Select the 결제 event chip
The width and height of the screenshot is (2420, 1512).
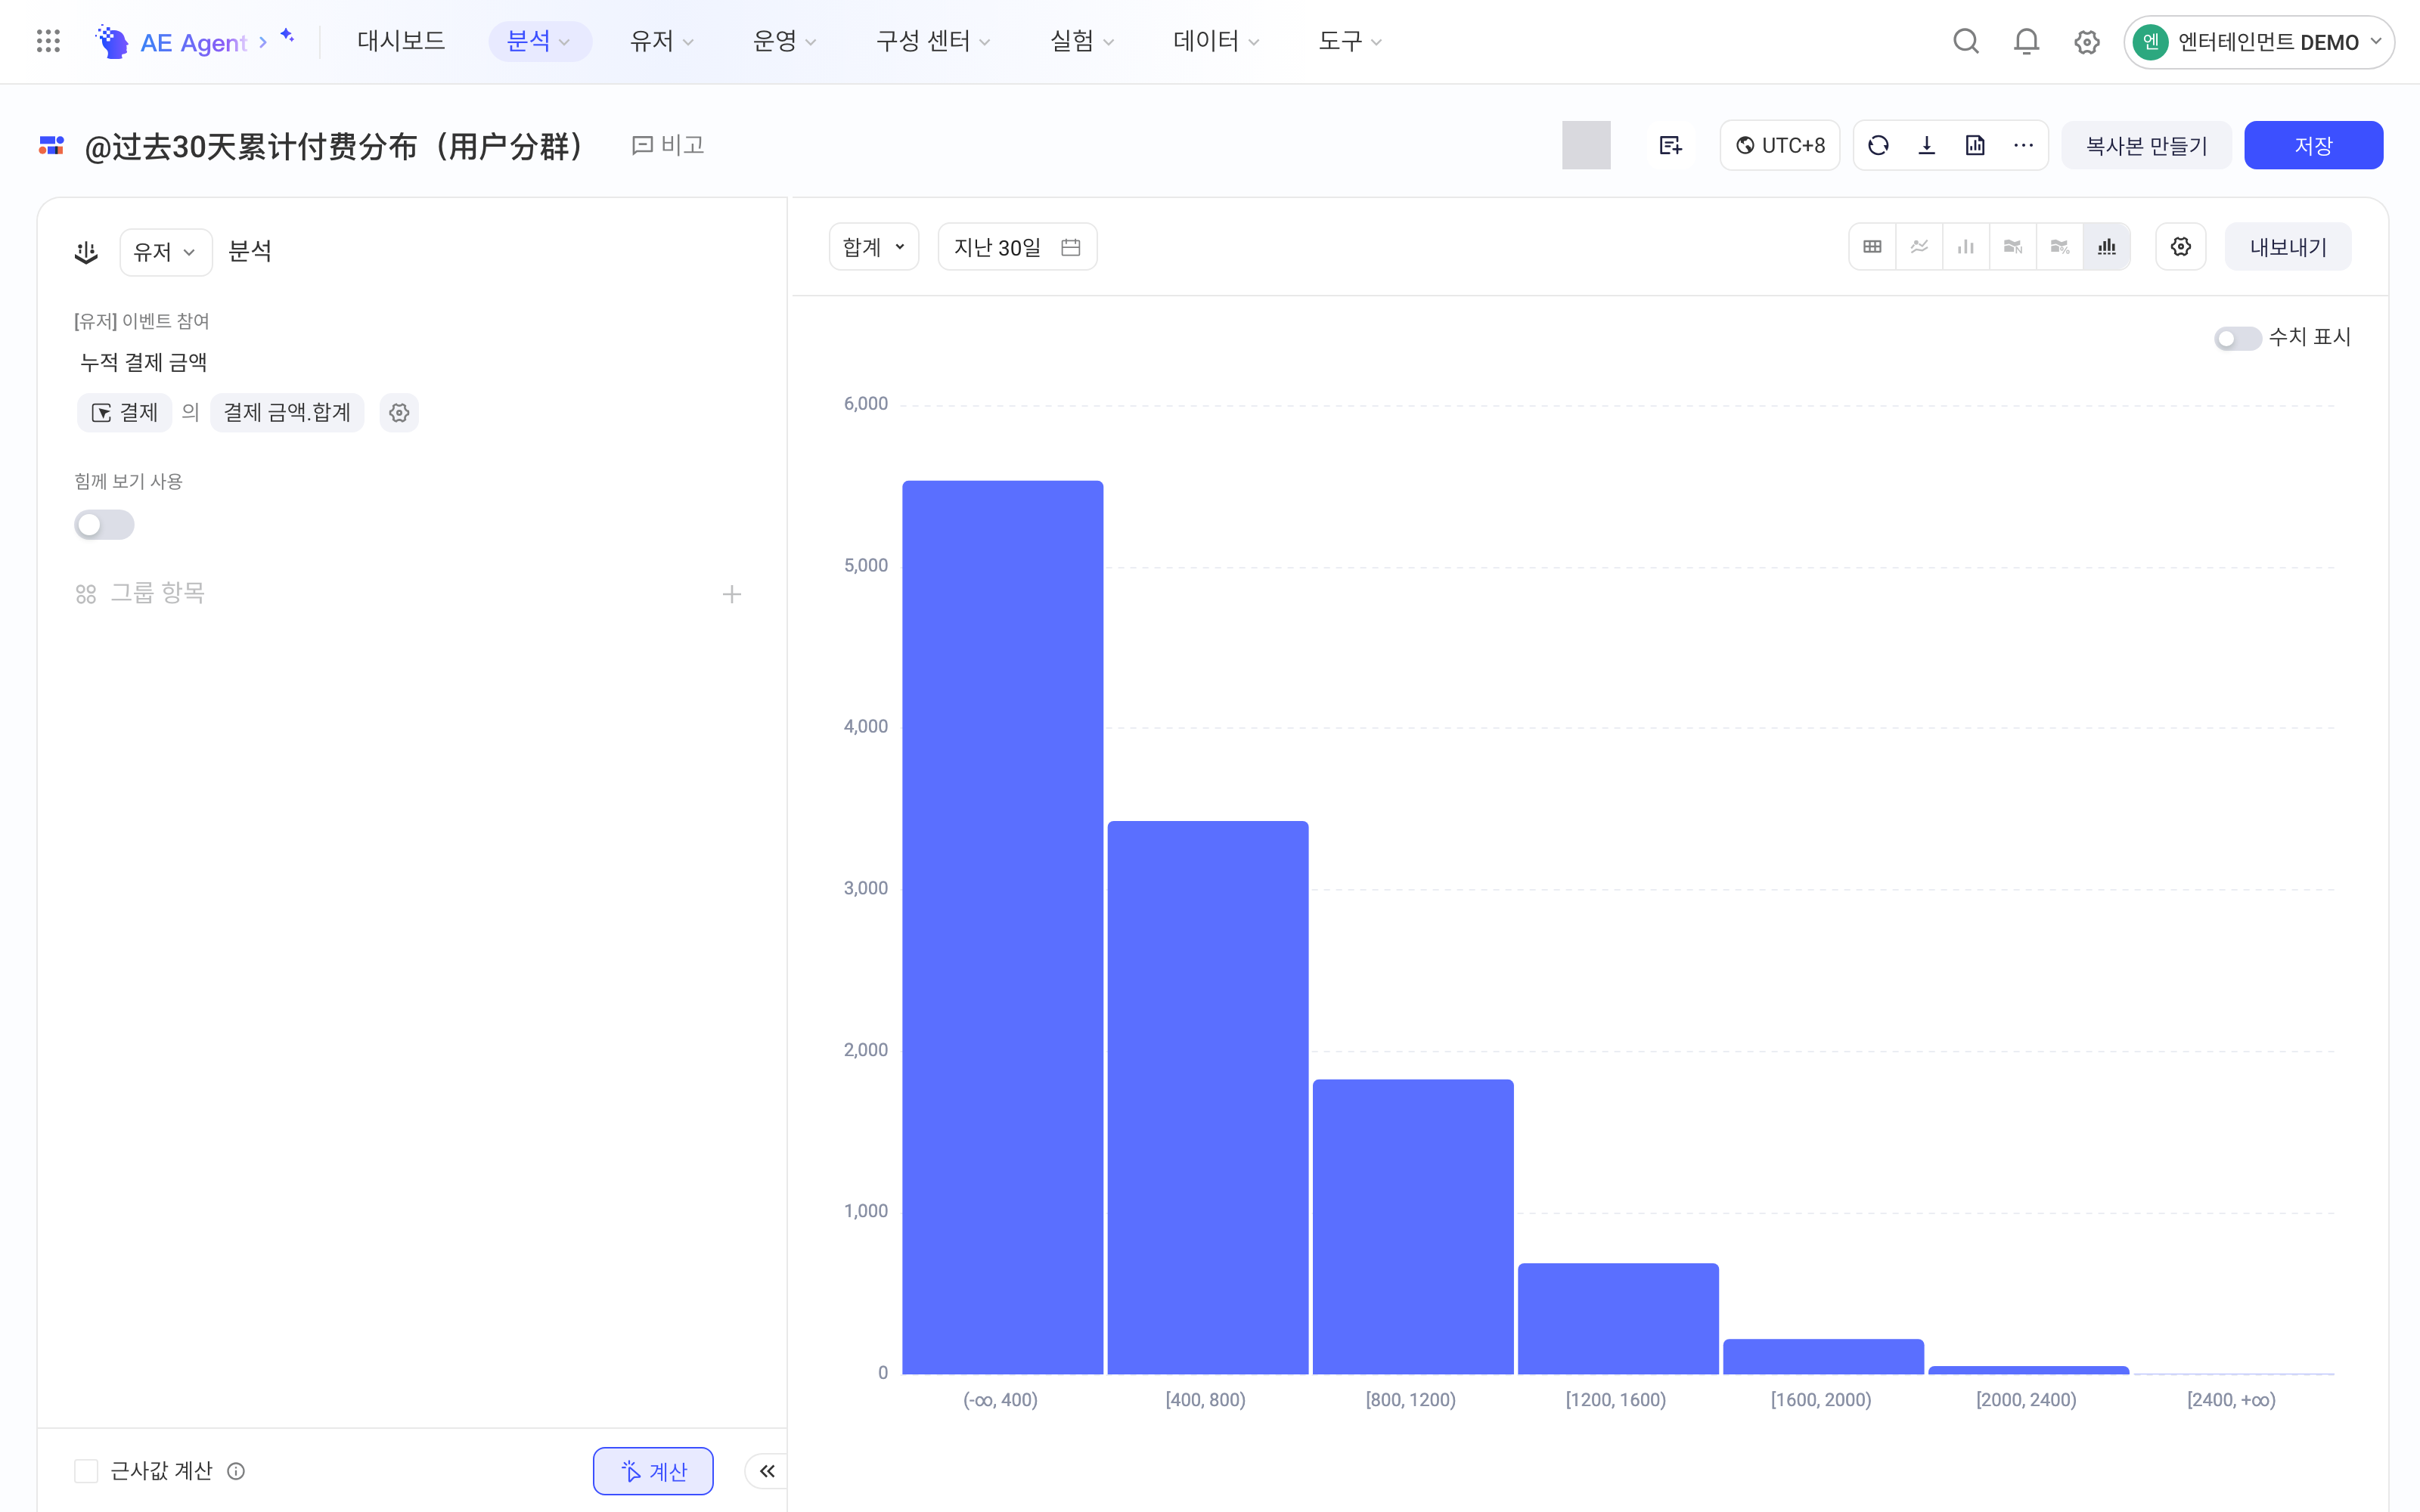tap(125, 413)
